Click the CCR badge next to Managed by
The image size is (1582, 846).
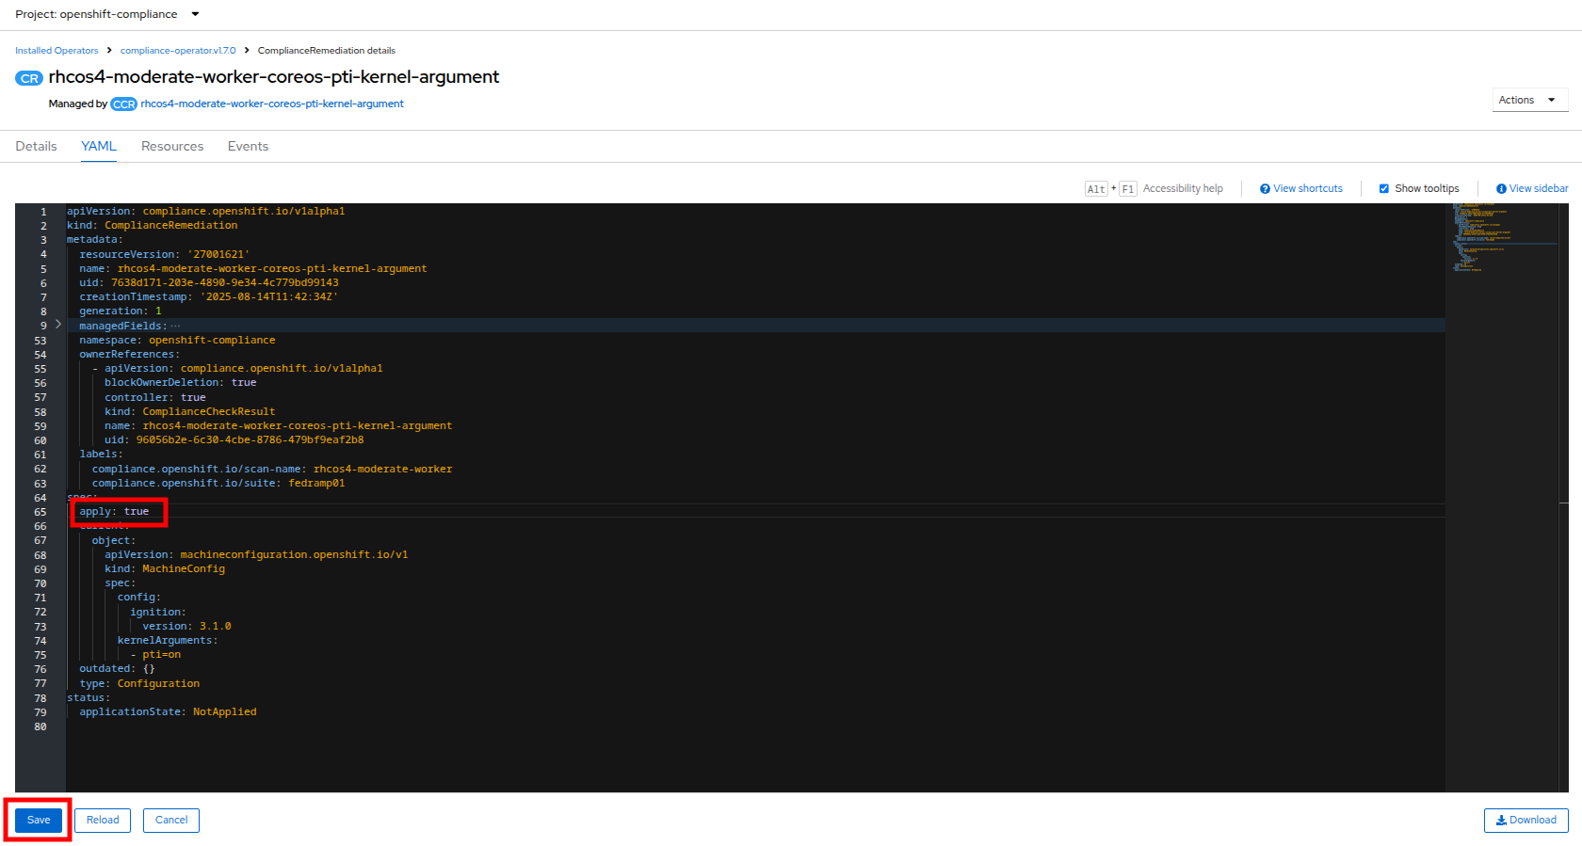tap(123, 104)
